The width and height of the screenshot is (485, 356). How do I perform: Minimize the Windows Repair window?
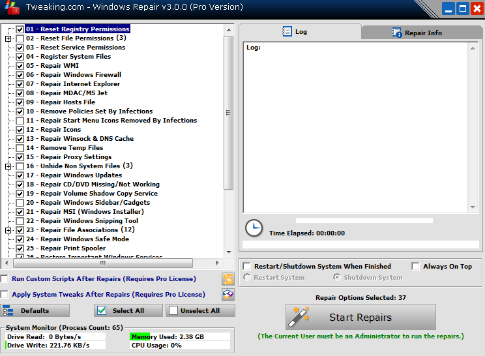pyautogui.click(x=448, y=8)
